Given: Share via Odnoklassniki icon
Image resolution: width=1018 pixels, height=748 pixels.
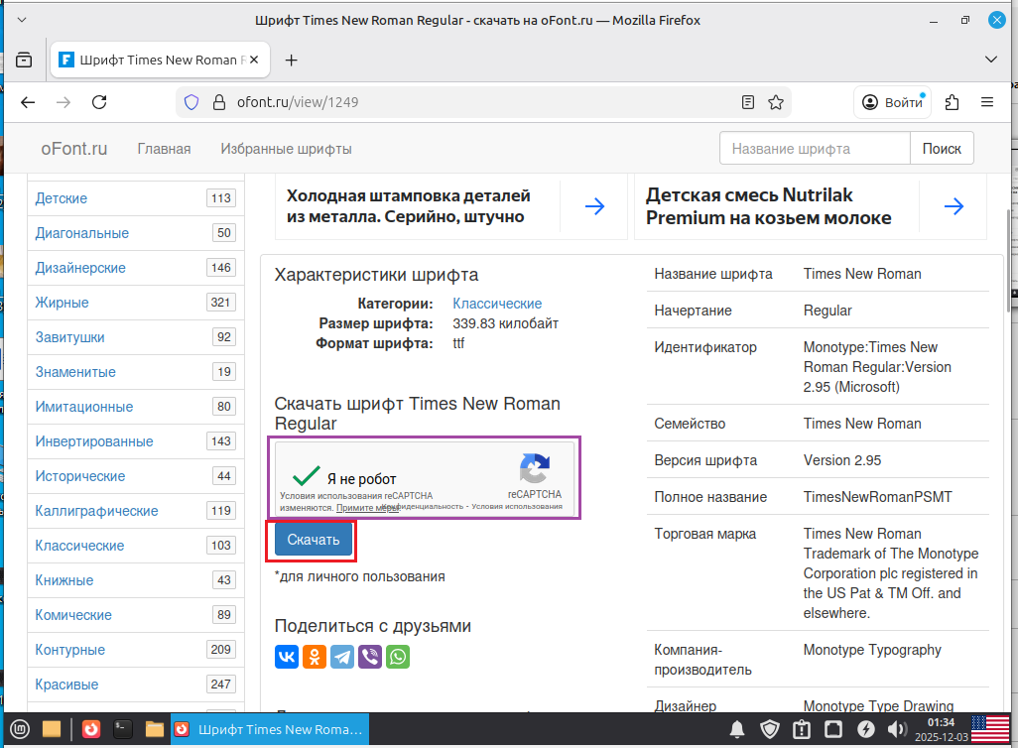Looking at the screenshot, I should [x=315, y=657].
